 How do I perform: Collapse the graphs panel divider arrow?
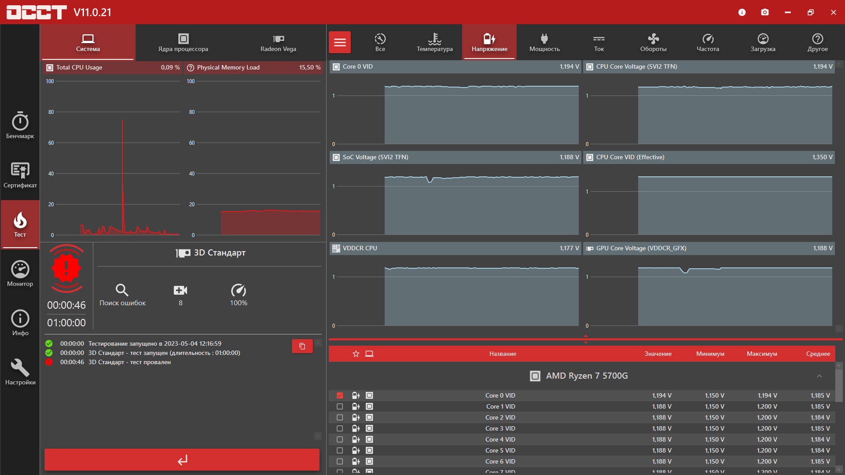click(x=585, y=336)
